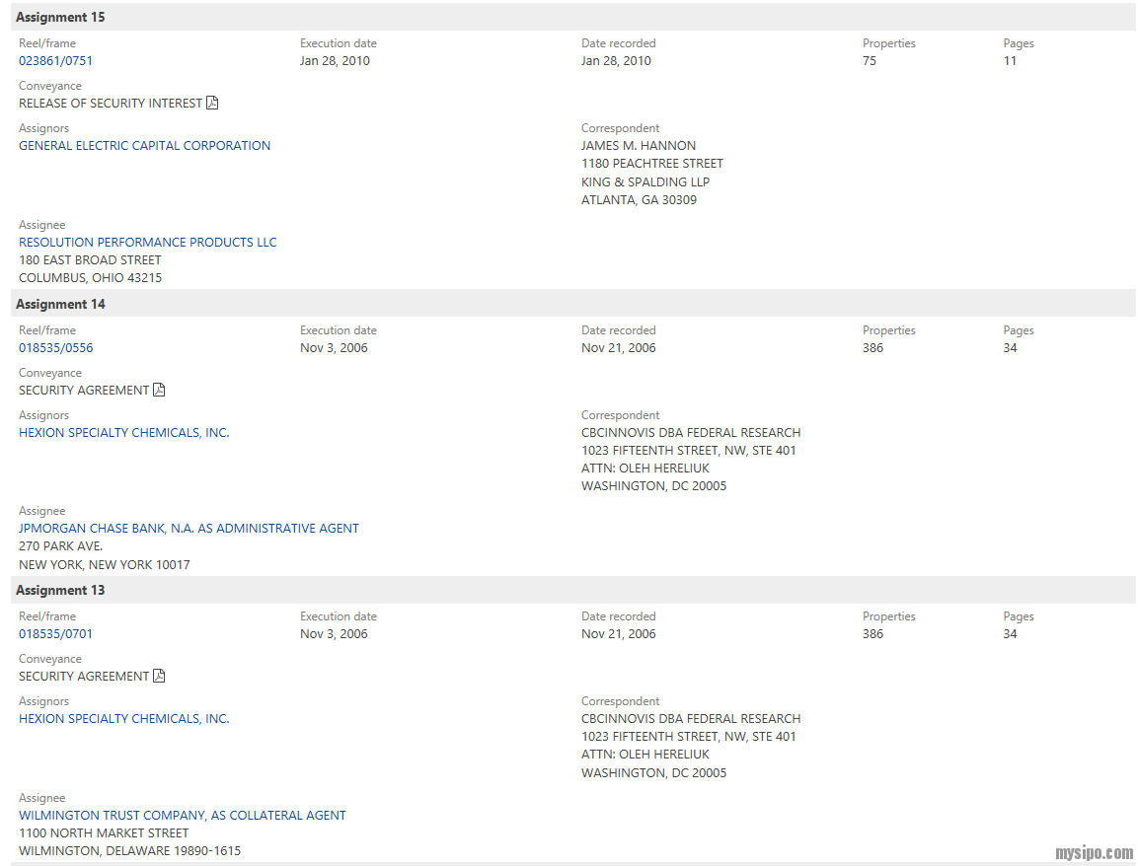
Task: Click Security Agreement text in Assignment 13
Action: click(x=84, y=677)
